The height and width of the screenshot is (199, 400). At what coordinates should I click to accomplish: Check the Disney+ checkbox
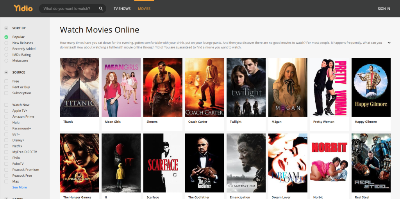[6, 140]
